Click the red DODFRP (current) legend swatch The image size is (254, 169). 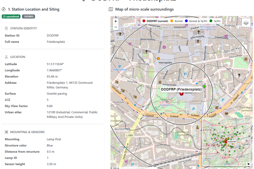click(x=144, y=20)
